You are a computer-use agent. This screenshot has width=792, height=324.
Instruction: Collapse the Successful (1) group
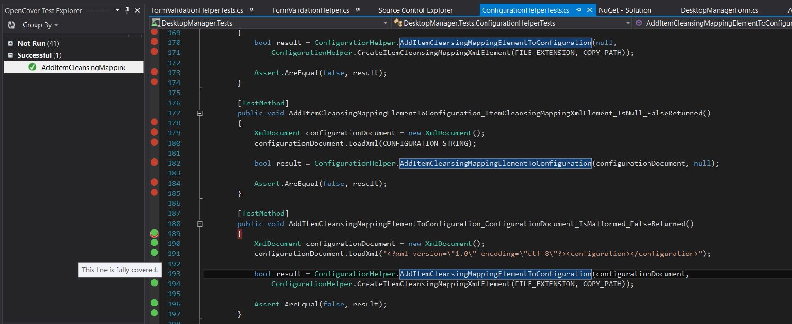coord(10,55)
